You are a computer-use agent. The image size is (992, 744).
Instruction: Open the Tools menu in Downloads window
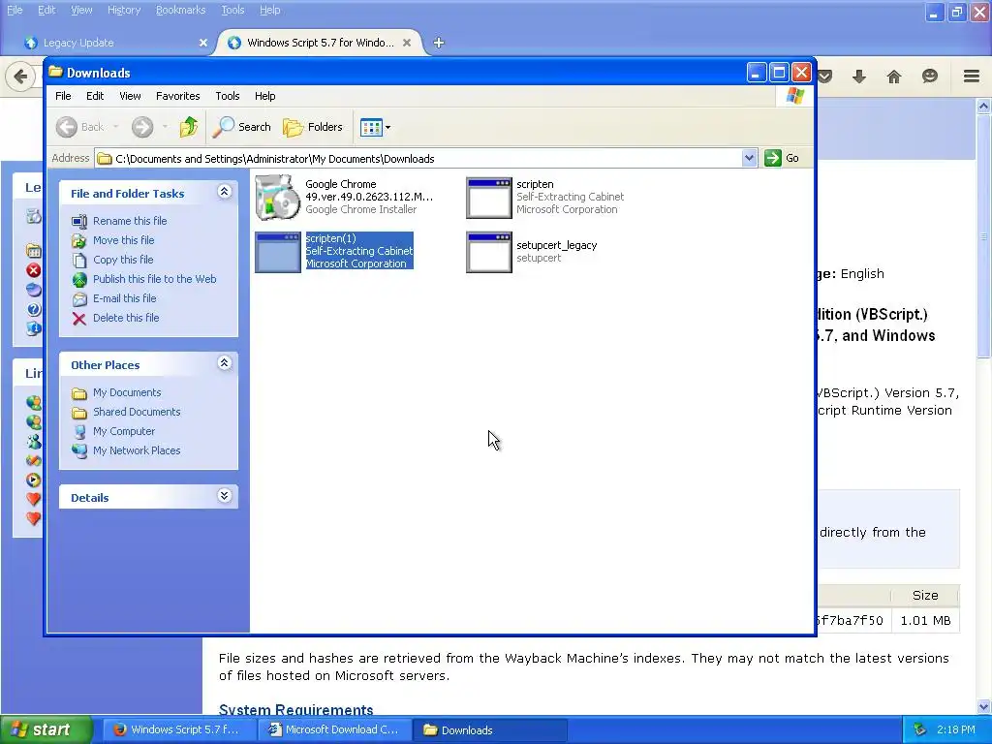(227, 96)
